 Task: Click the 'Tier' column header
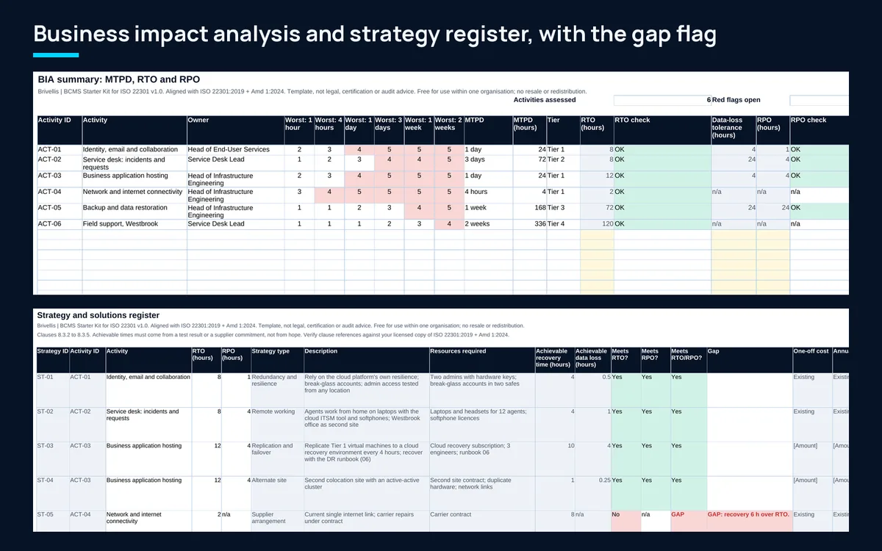pos(563,129)
